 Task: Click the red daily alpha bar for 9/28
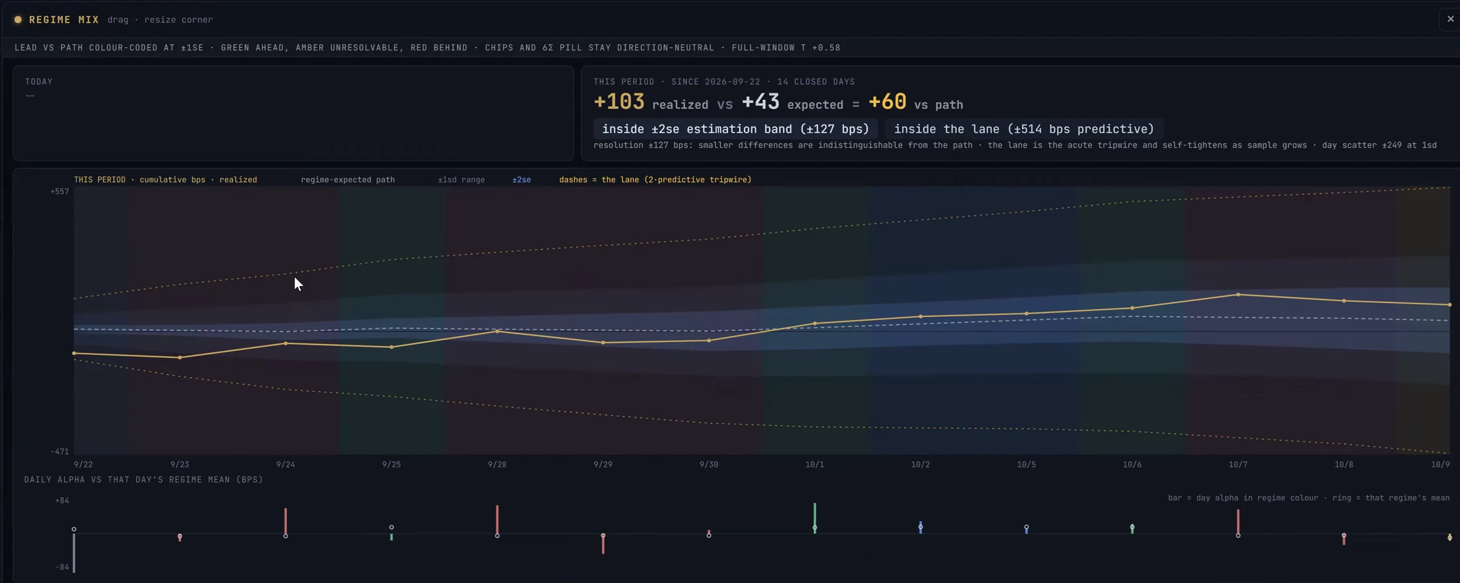[497, 519]
